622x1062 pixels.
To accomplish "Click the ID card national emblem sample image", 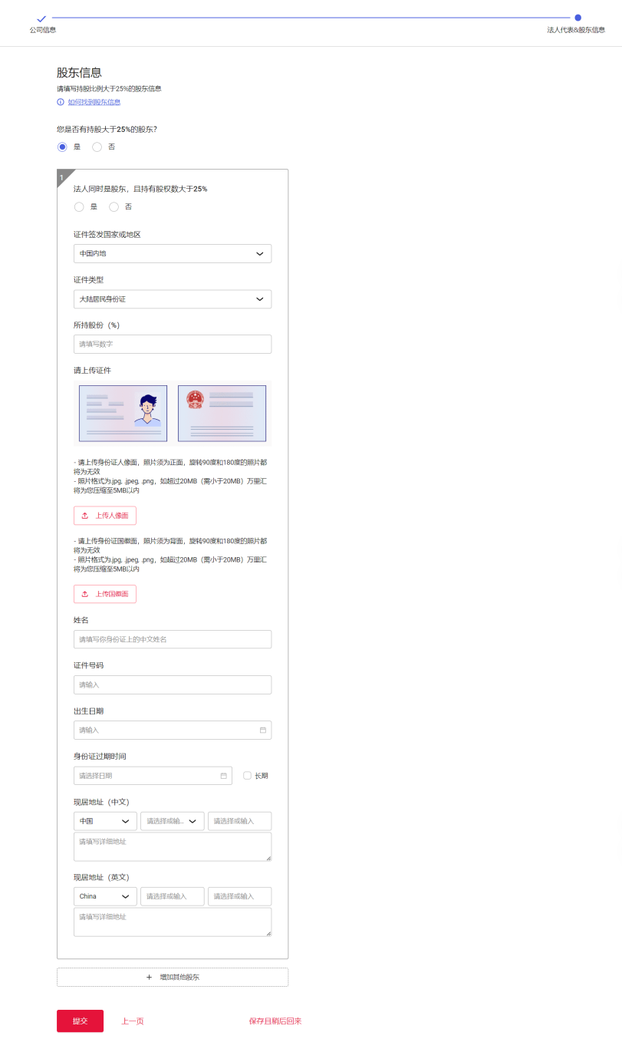I will [x=222, y=413].
